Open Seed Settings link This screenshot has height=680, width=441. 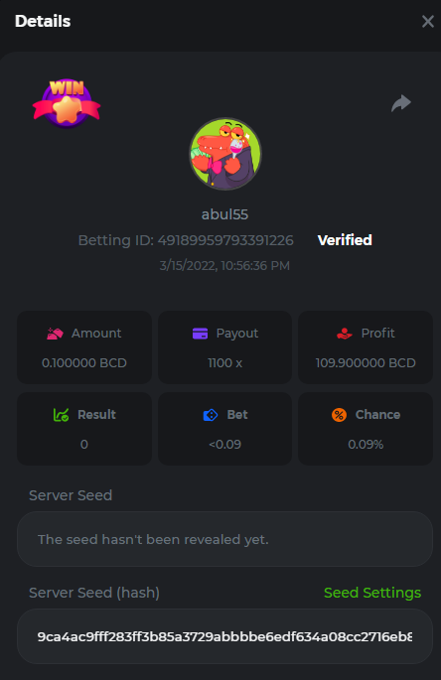tap(372, 593)
